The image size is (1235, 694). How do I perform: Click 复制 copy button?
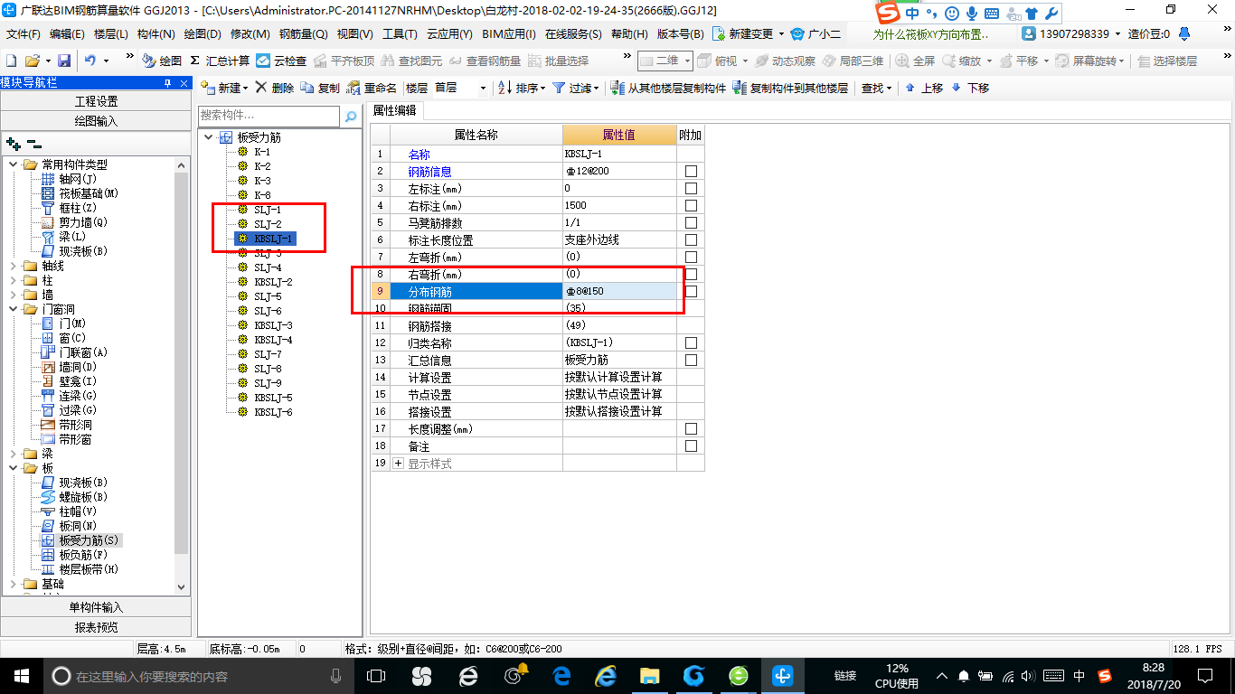[x=320, y=88]
